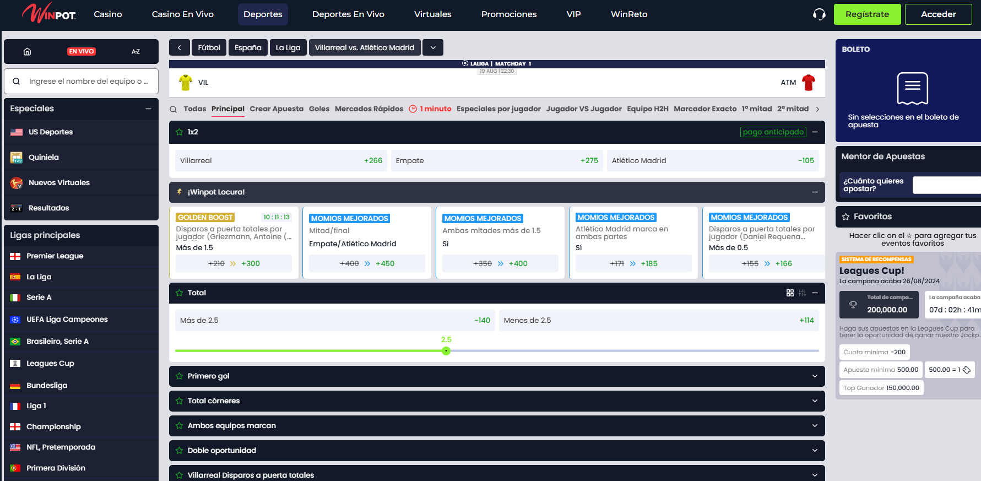This screenshot has width=981, height=481.
Task: Click the price tag icon in rewards
Action: [967, 370]
